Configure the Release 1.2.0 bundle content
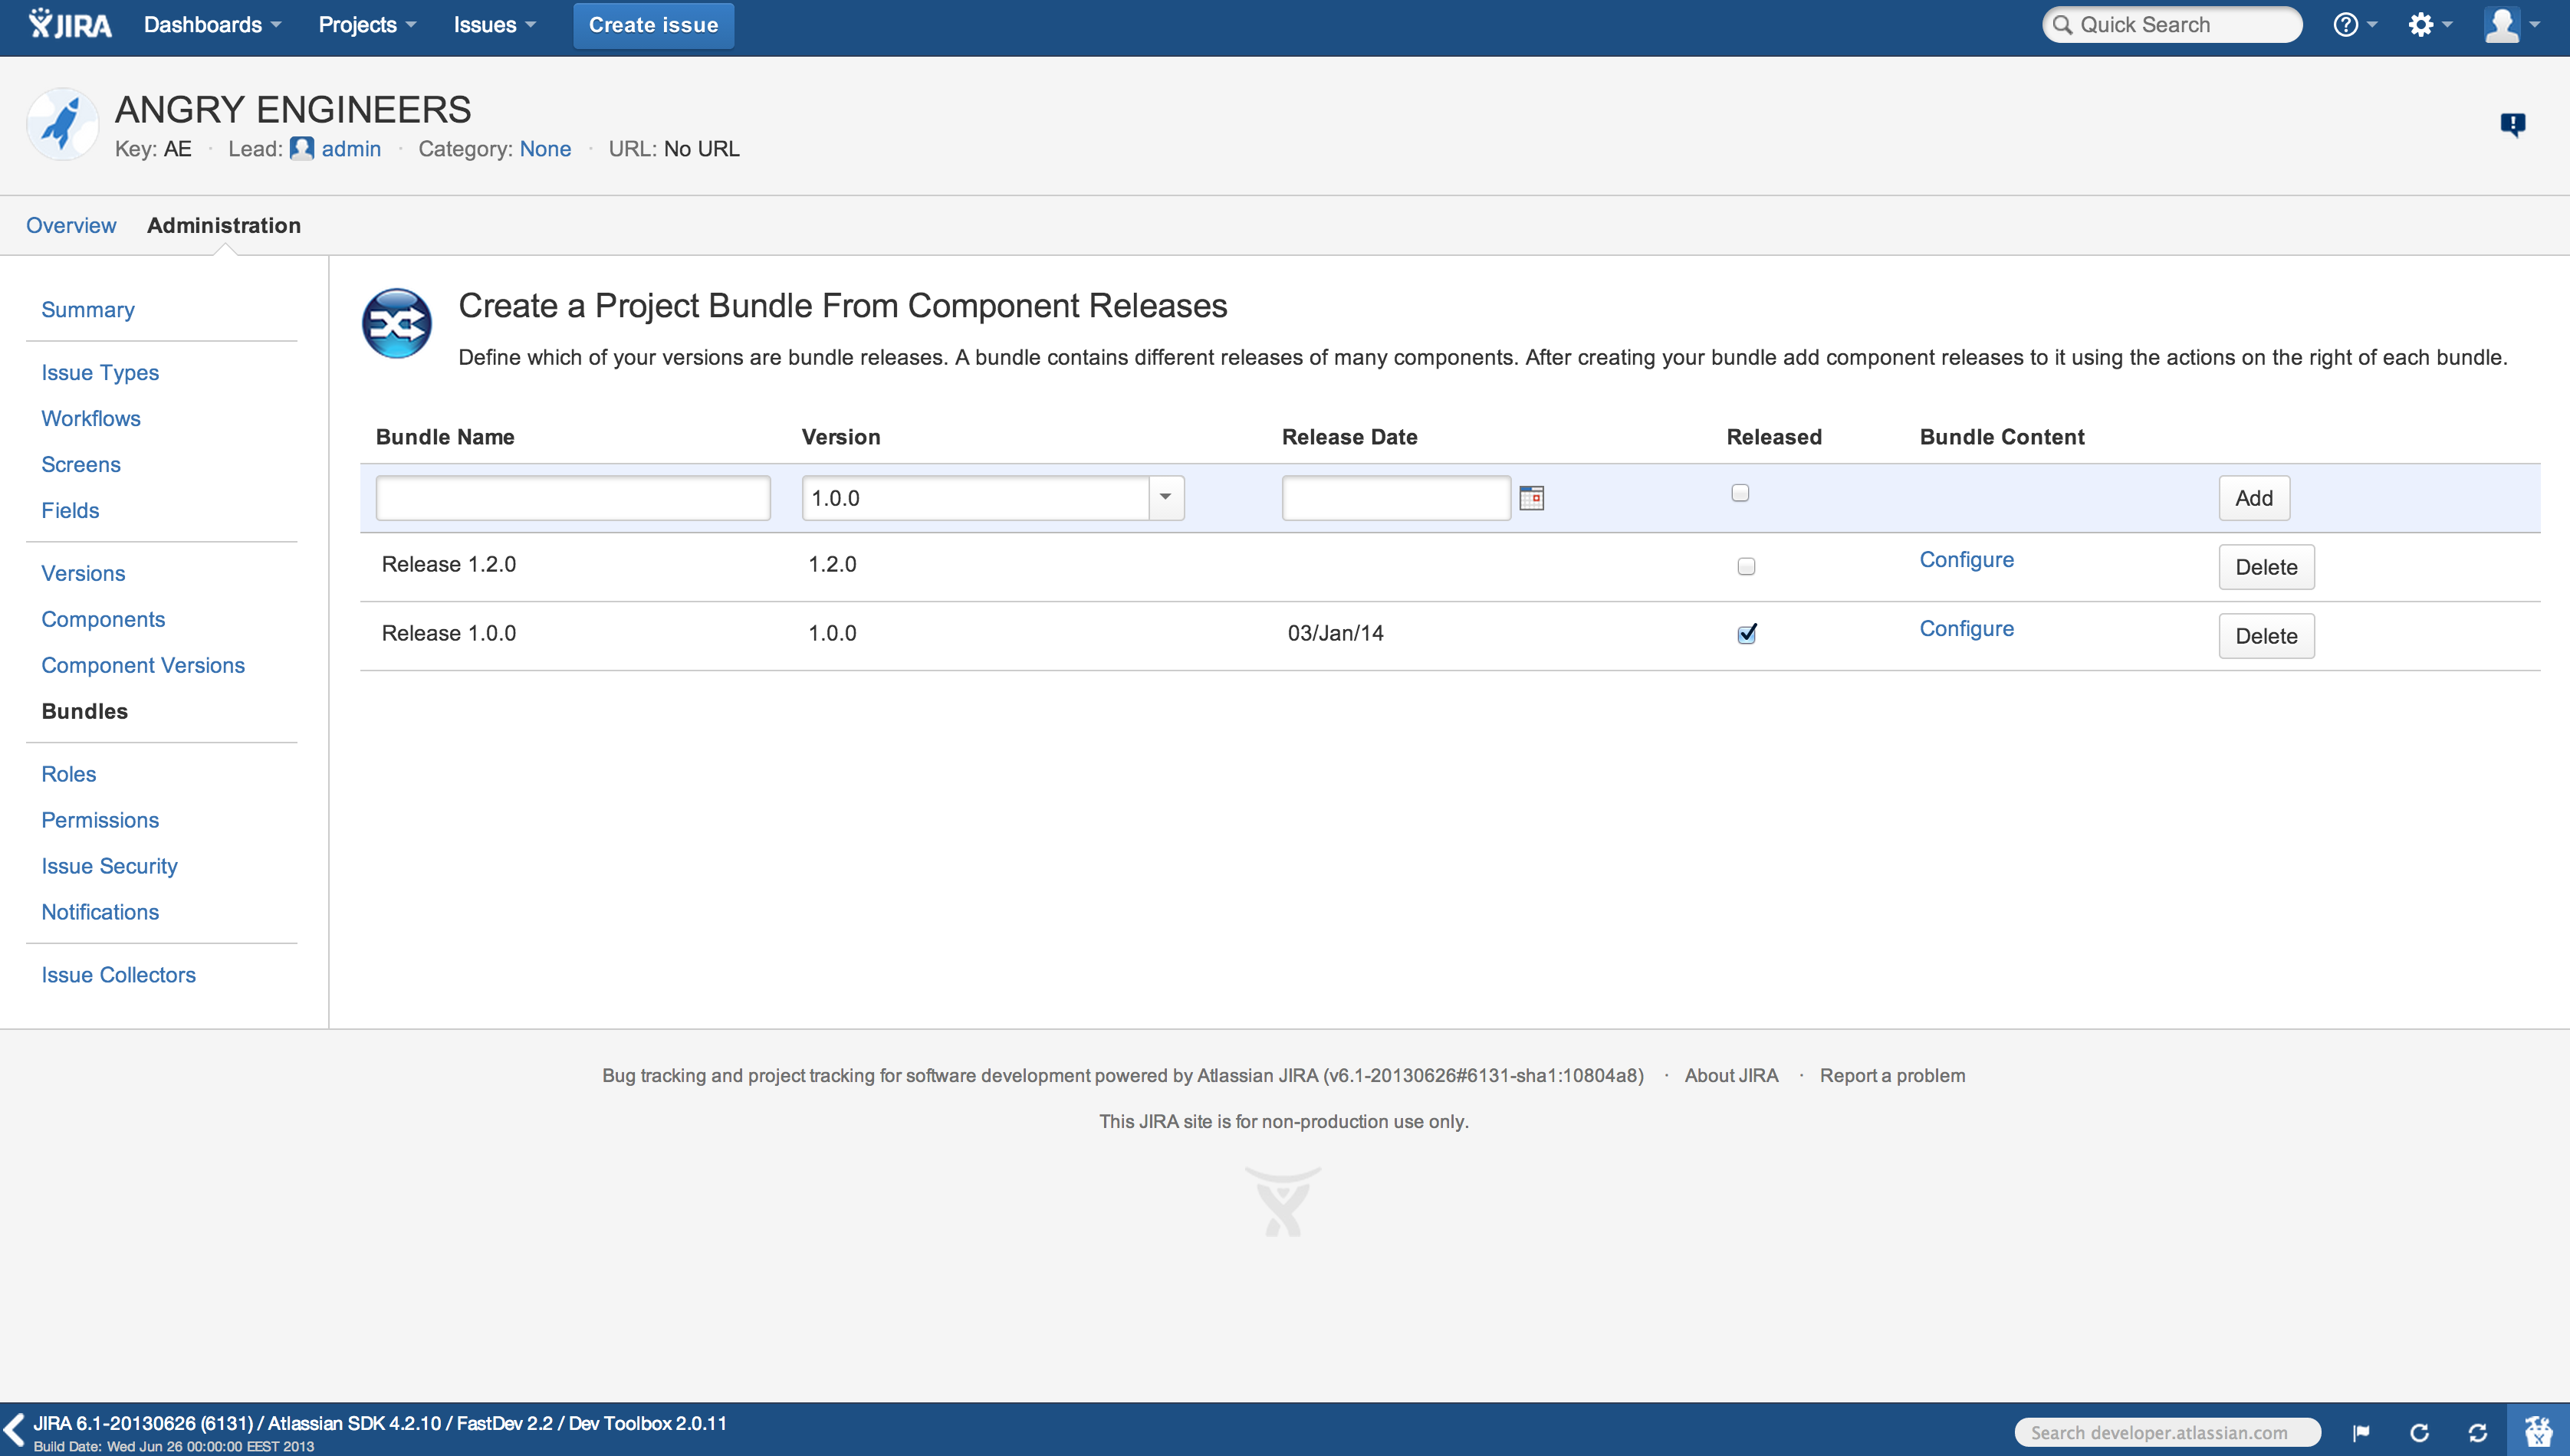This screenshot has width=2570, height=1456. pos(1966,560)
